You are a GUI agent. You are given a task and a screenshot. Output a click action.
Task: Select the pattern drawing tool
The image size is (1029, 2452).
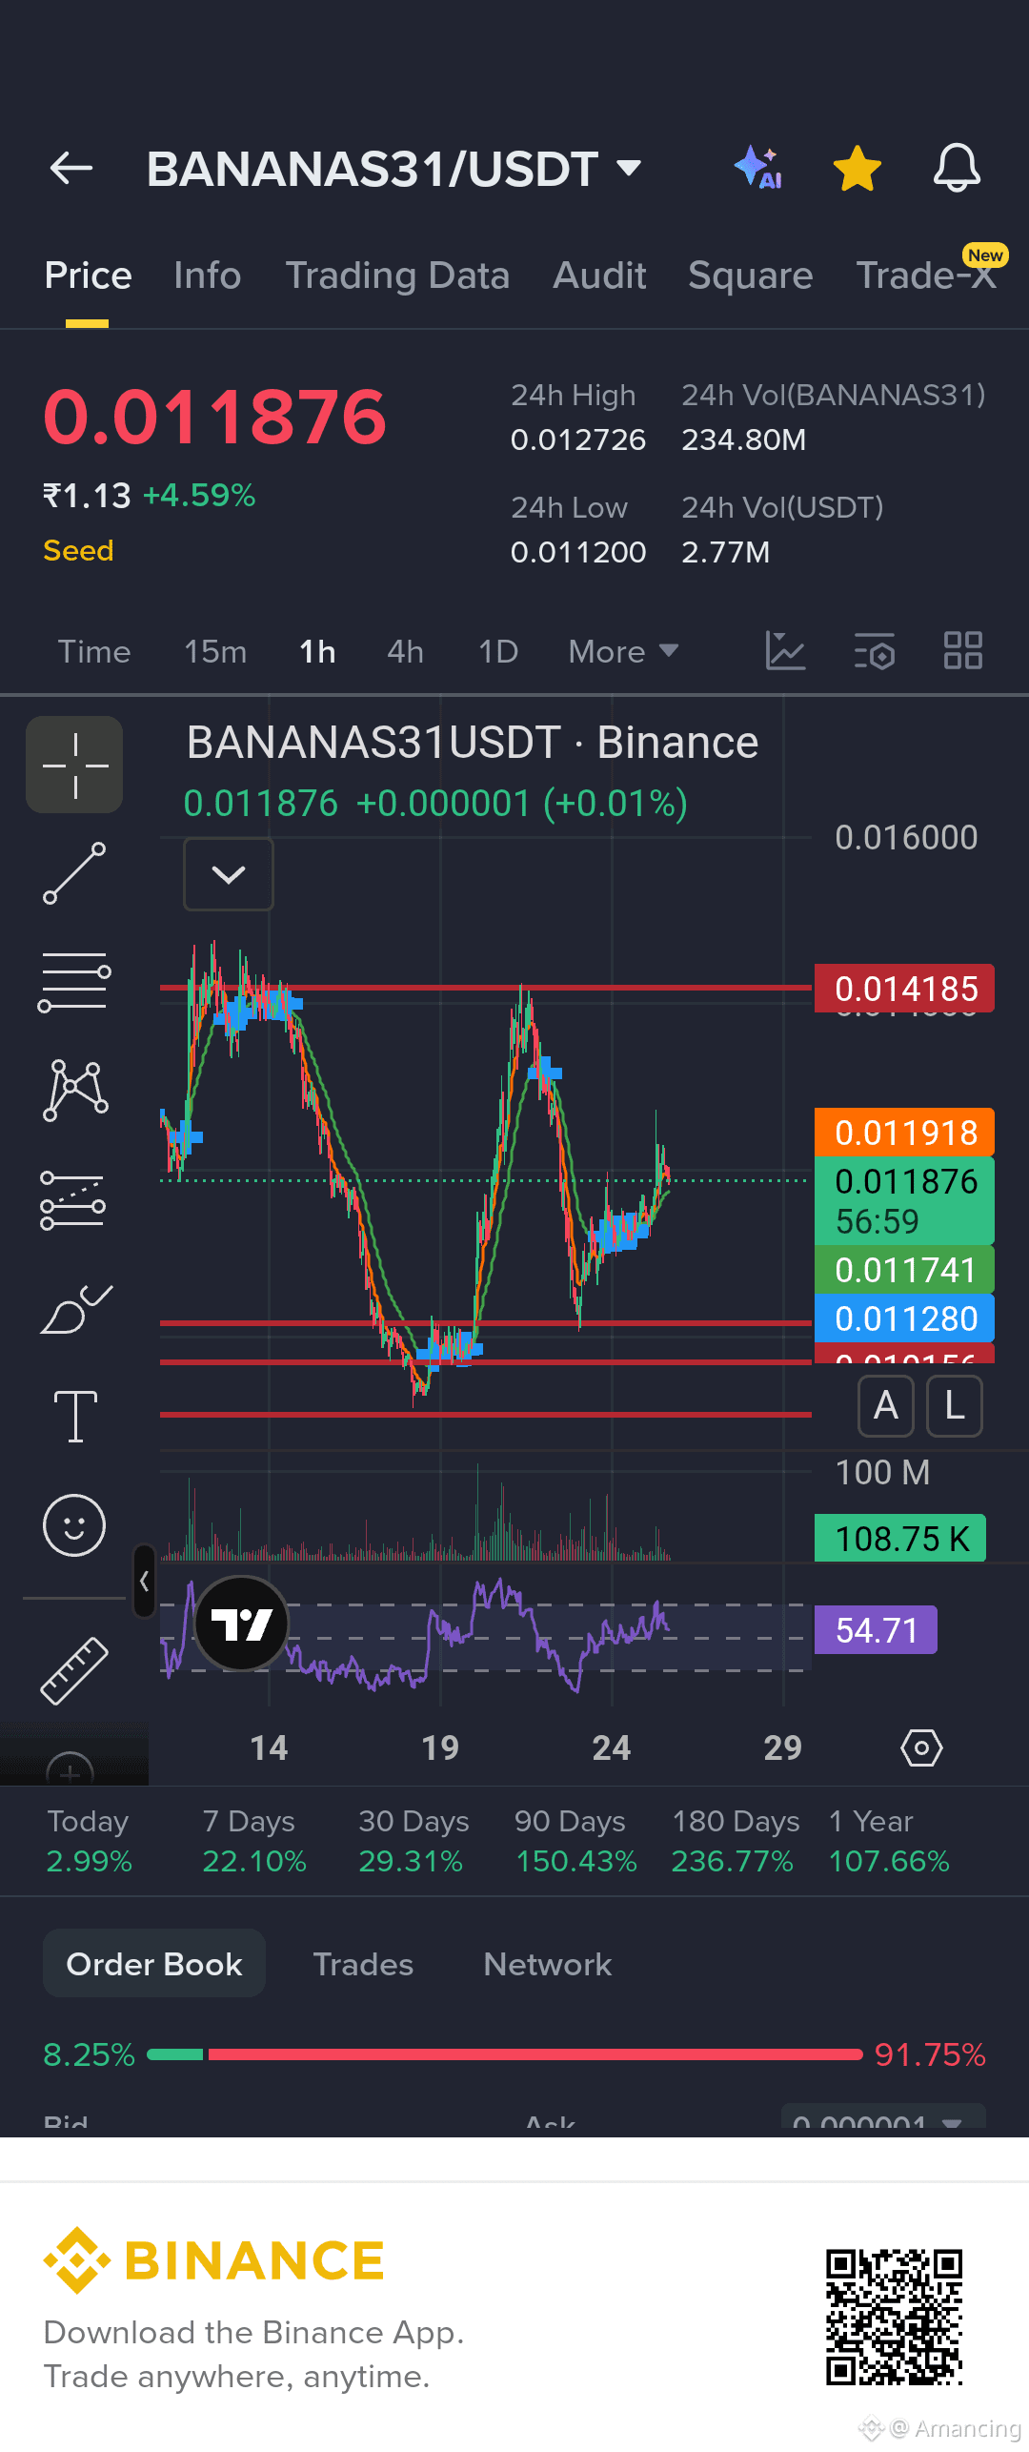[x=74, y=1091]
